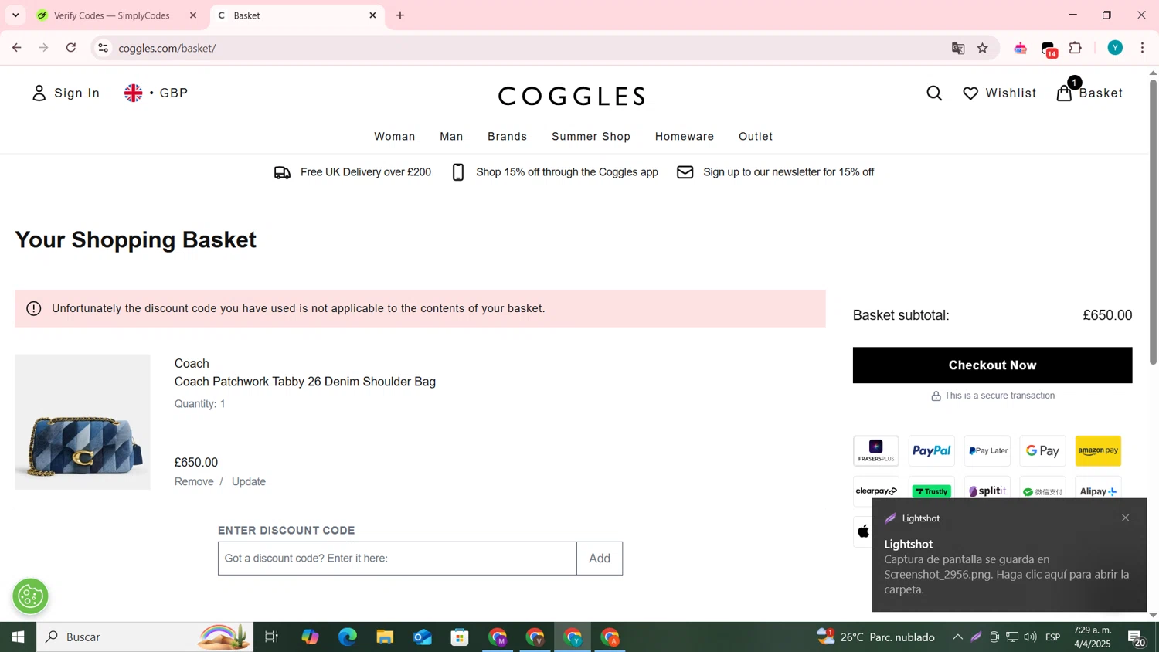1159x652 pixels.
Task: Open Microsoft Edge from taskbar
Action: (x=348, y=637)
